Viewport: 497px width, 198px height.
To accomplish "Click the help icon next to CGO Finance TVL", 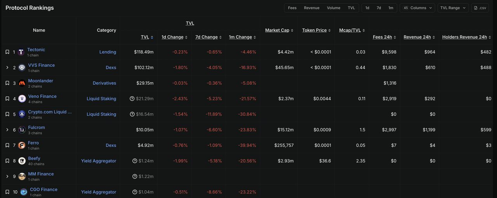I will pyautogui.click(x=135, y=192).
